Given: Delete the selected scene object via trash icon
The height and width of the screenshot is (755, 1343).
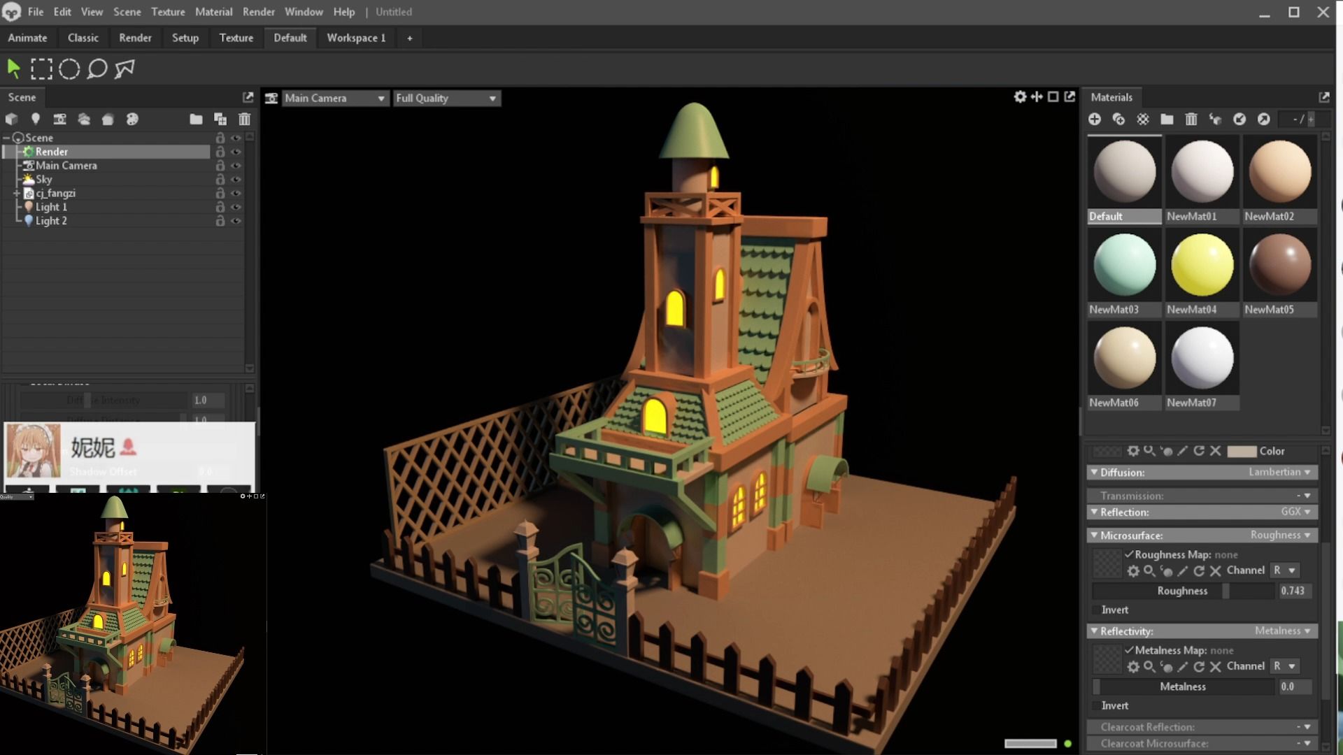Looking at the screenshot, I should point(244,119).
